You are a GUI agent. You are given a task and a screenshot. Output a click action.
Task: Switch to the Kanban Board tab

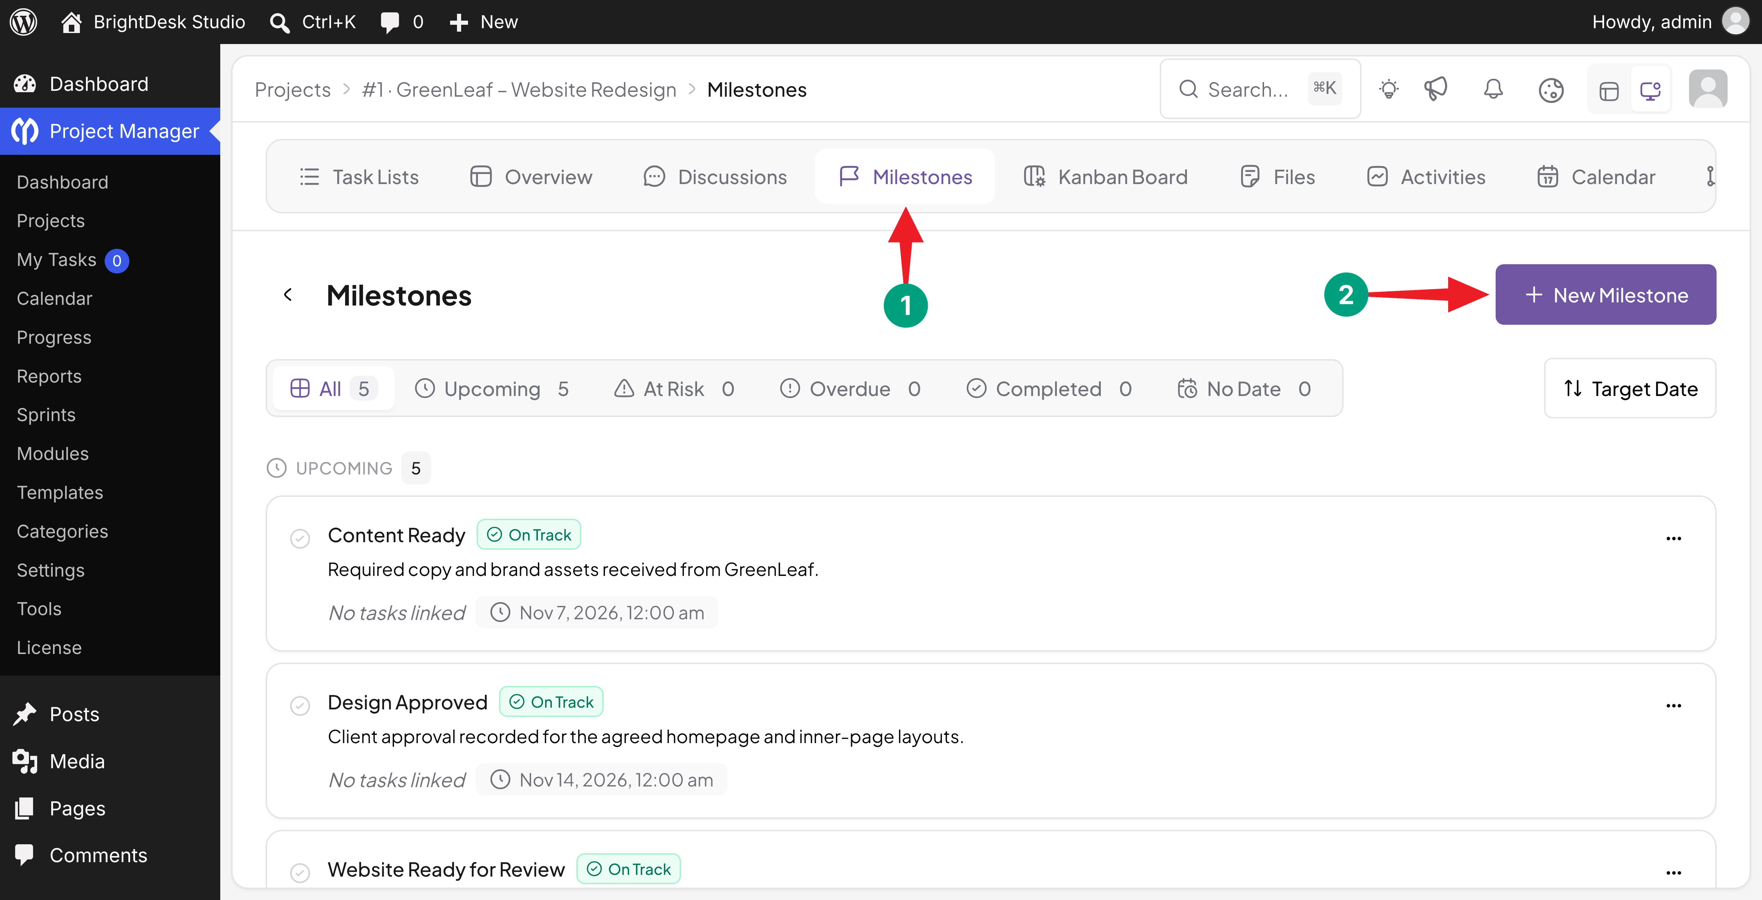pos(1106,176)
